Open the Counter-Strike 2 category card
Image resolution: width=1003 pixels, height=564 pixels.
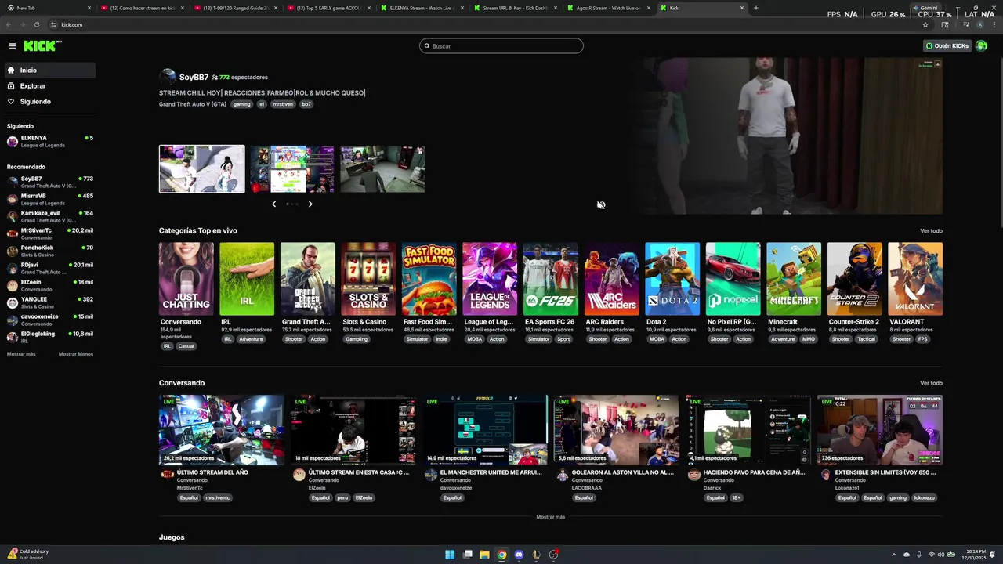point(855,279)
